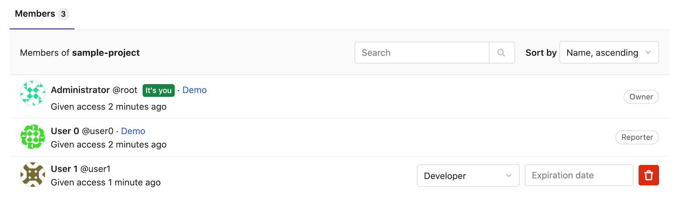Click the @user1 username
This screenshot has height=197, width=677.
pos(95,169)
